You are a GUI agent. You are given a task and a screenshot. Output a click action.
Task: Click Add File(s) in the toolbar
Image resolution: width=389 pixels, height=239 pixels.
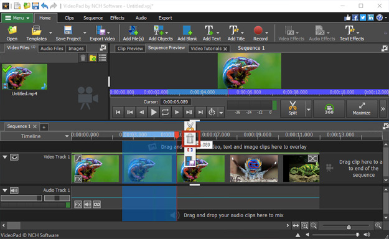point(133,33)
